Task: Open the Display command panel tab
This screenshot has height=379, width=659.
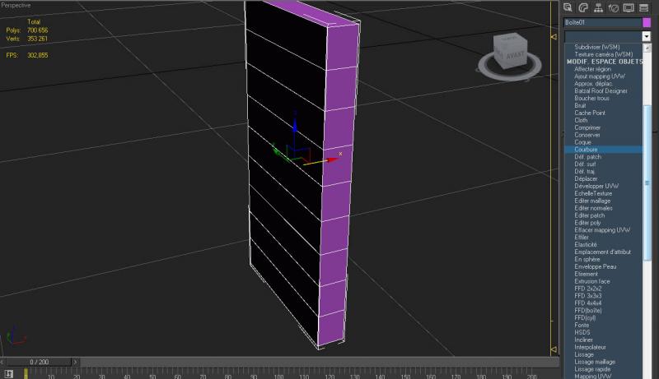Action: (629, 7)
